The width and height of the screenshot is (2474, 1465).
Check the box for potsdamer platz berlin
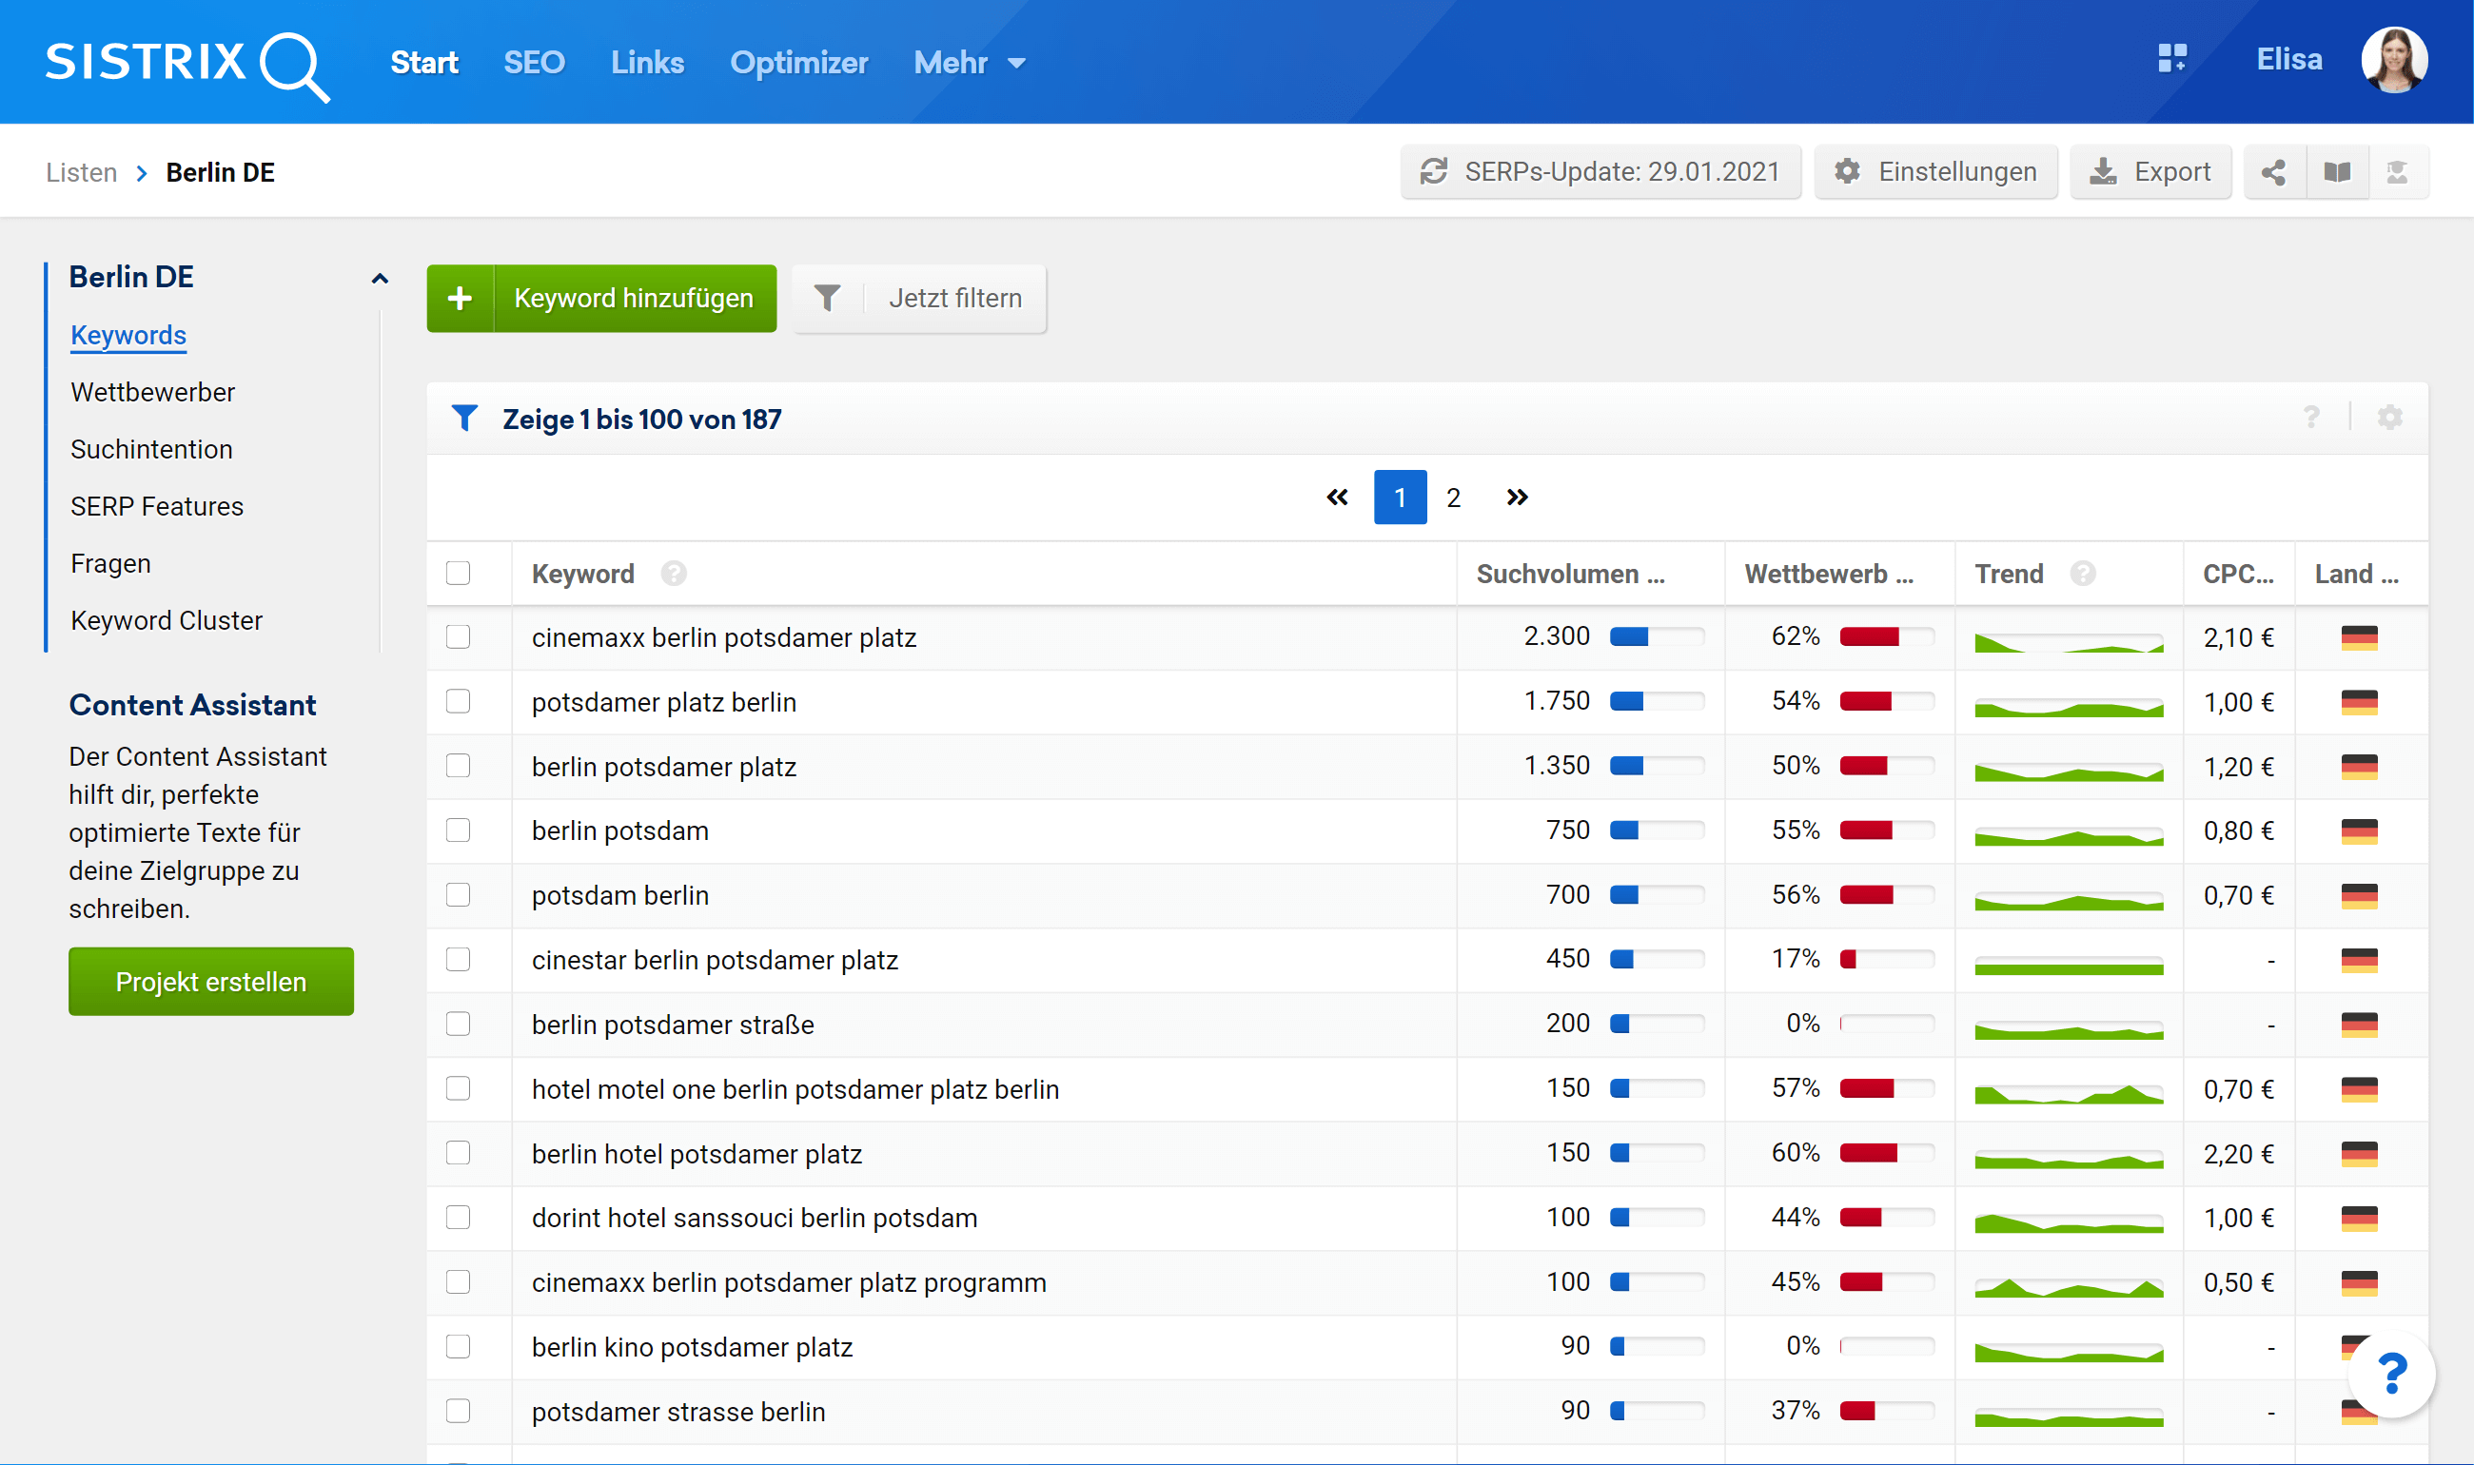(458, 702)
